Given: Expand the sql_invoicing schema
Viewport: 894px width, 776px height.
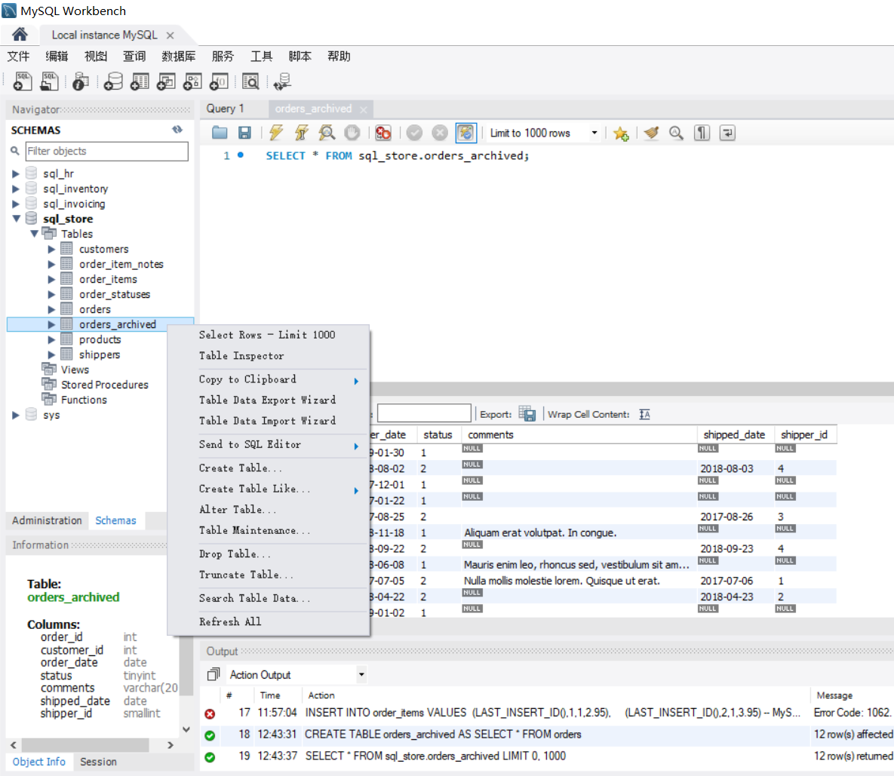Looking at the screenshot, I should tap(16, 204).
